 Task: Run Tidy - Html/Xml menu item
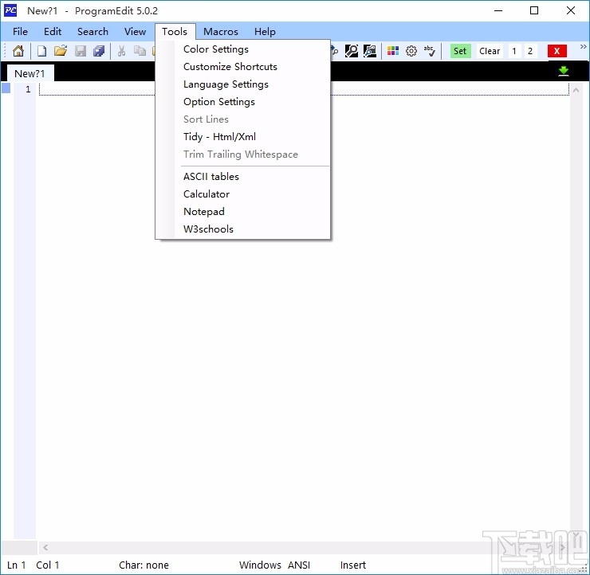point(243,136)
